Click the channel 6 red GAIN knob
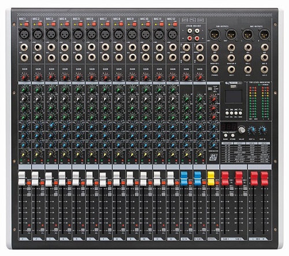Viewport: 289px width, 256px height. [92, 77]
